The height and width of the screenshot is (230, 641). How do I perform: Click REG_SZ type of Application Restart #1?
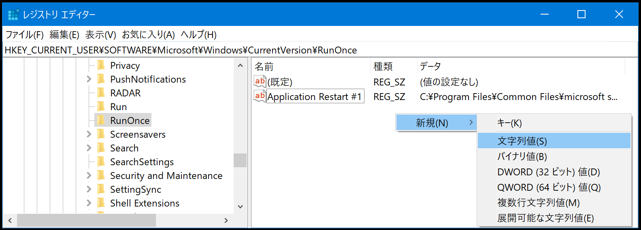pyautogui.click(x=389, y=97)
